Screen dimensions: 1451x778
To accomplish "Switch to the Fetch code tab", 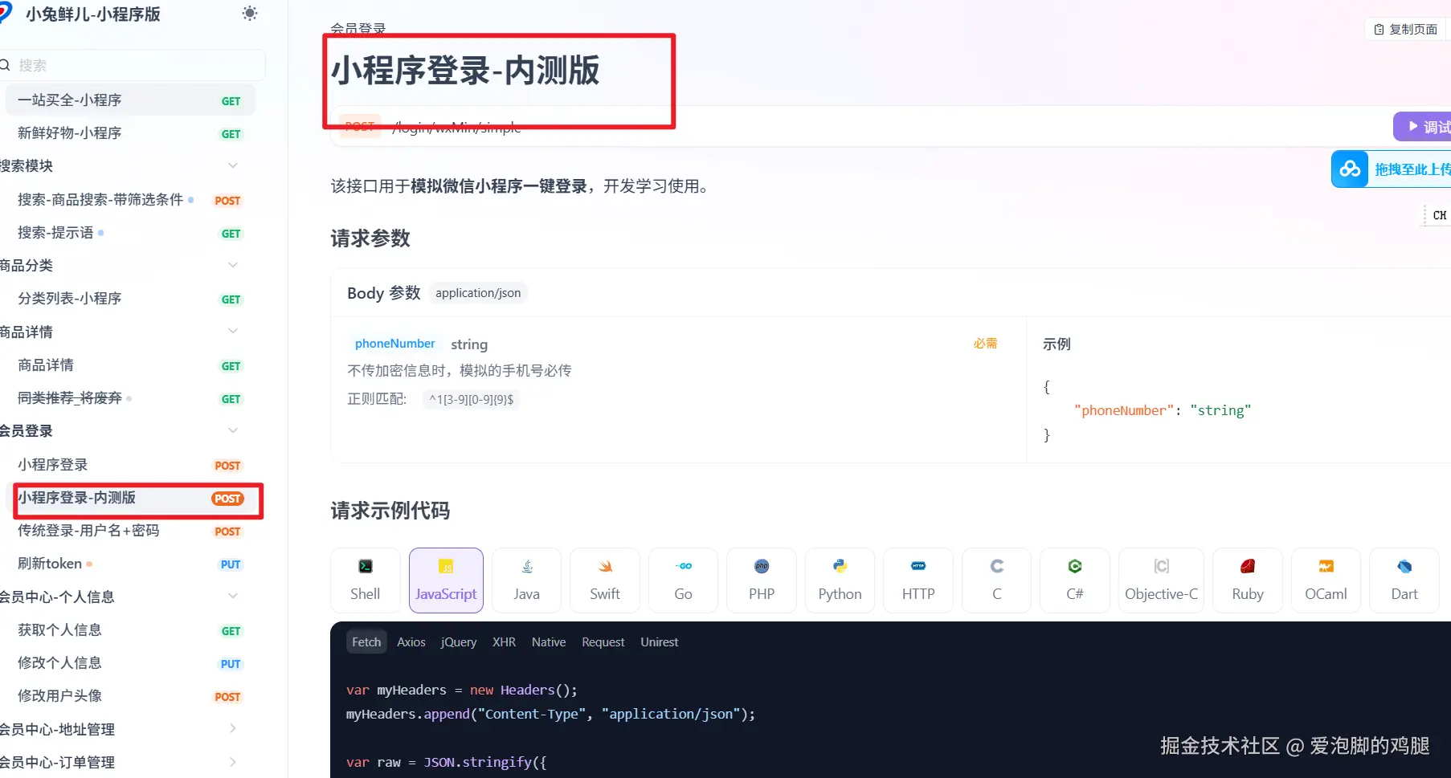I will pos(366,642).
